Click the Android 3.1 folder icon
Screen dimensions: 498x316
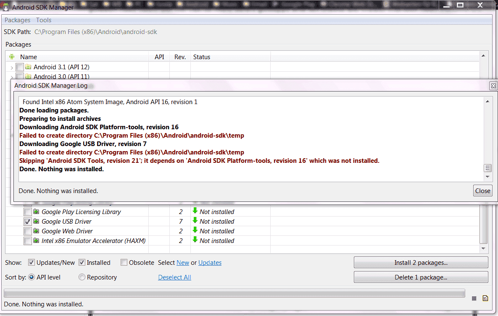click(28, 67)
